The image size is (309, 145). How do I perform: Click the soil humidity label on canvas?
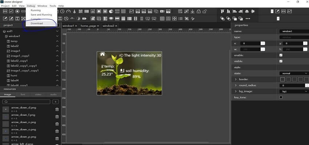click(x=137, y=71)
